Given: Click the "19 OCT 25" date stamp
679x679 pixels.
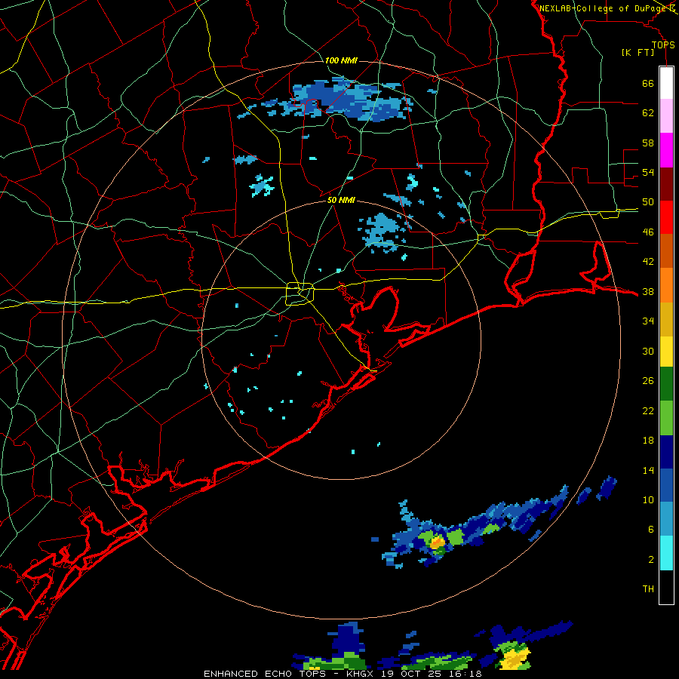Looking at the screenshot, I should 411,674.
